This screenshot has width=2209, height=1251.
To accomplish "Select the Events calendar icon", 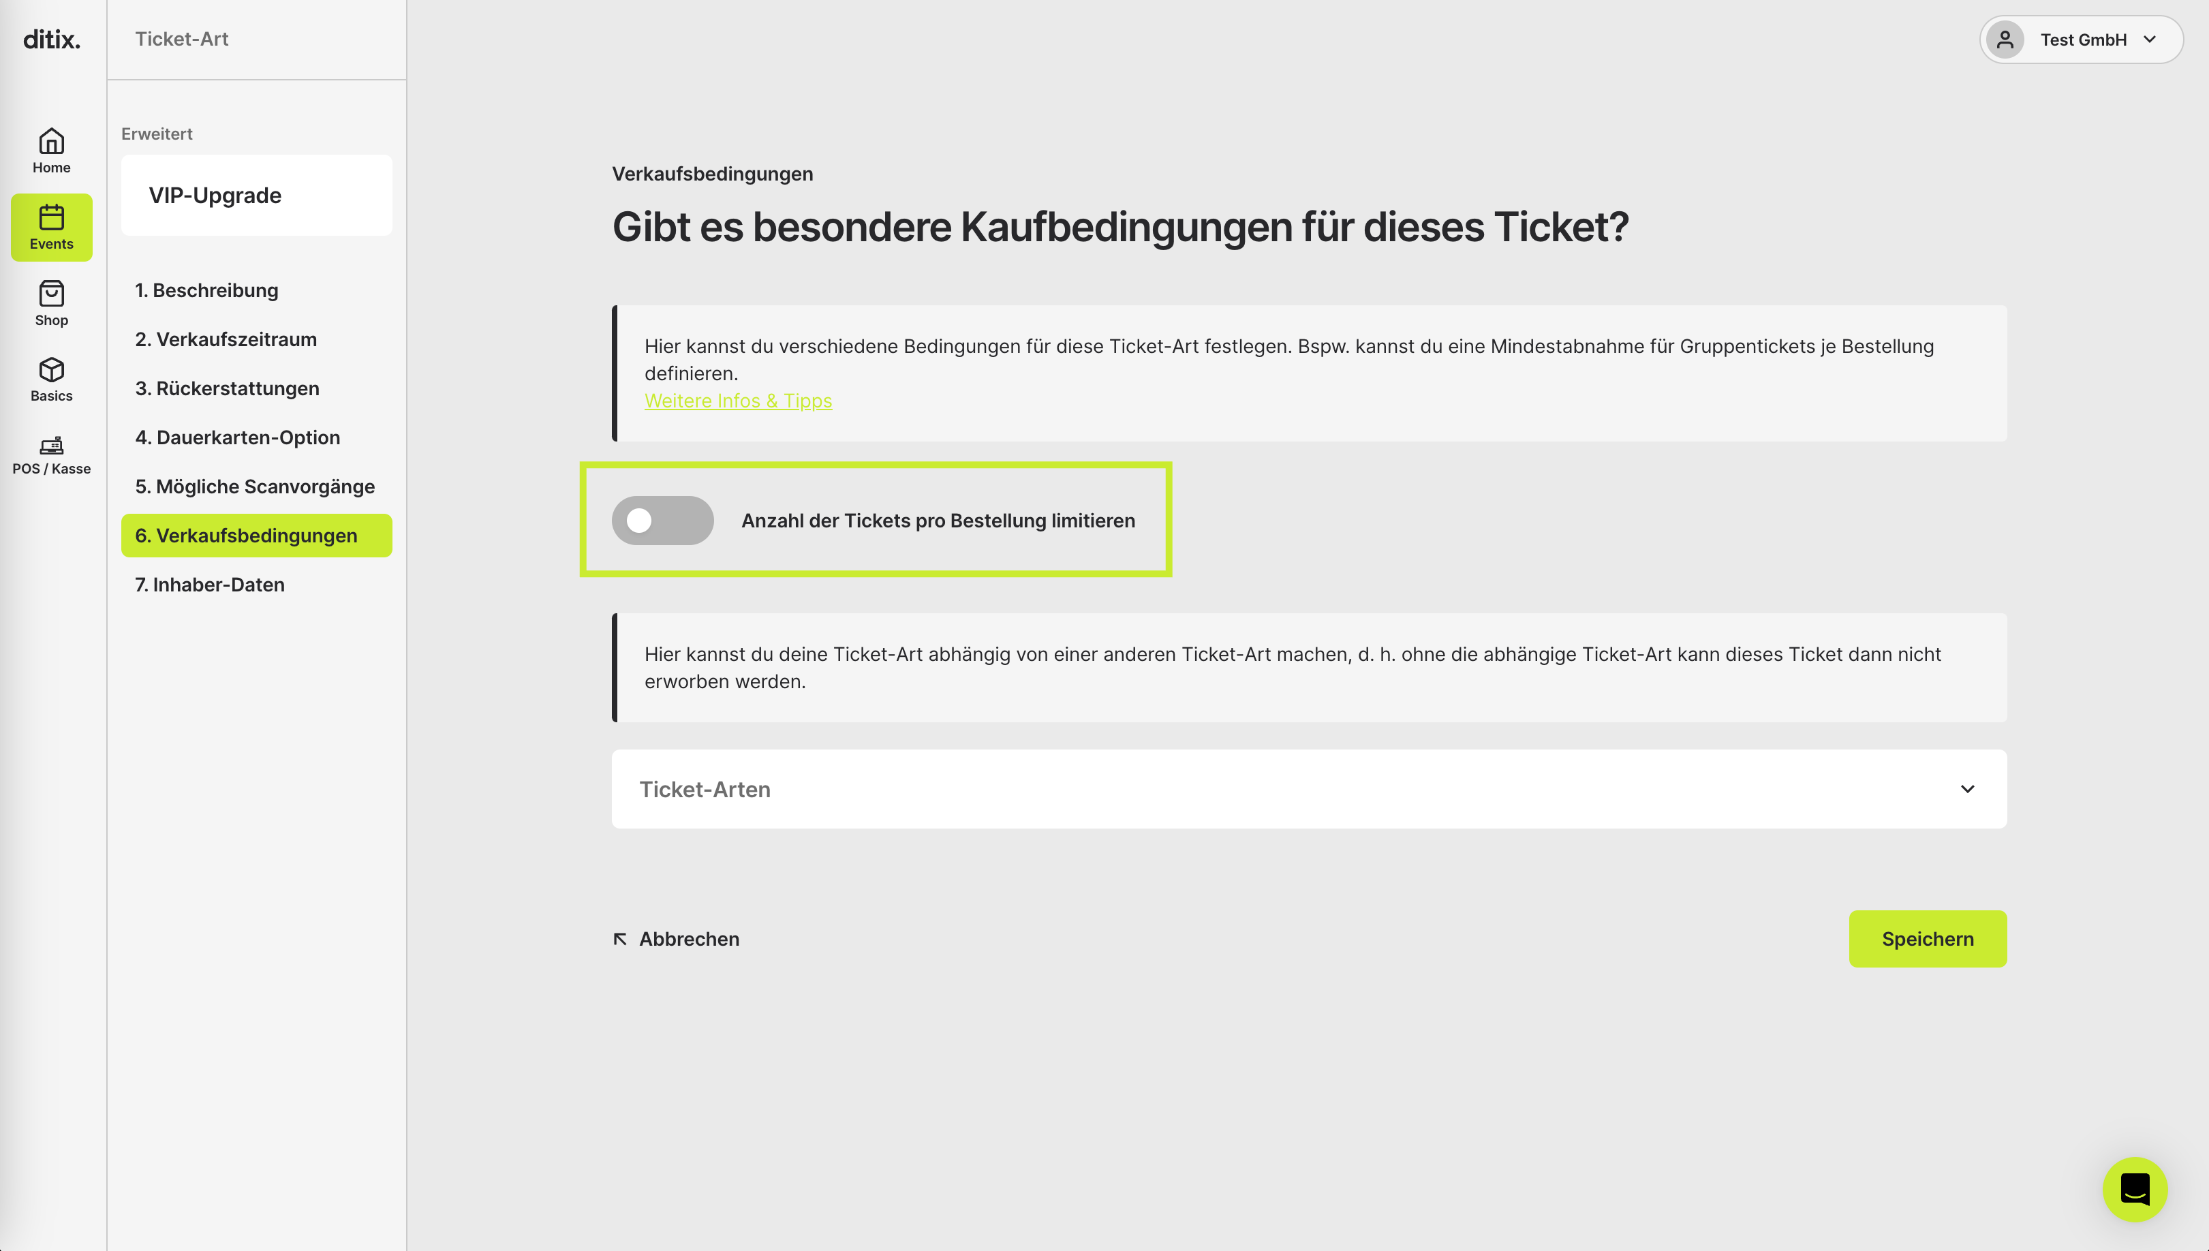I will point(52,217).
